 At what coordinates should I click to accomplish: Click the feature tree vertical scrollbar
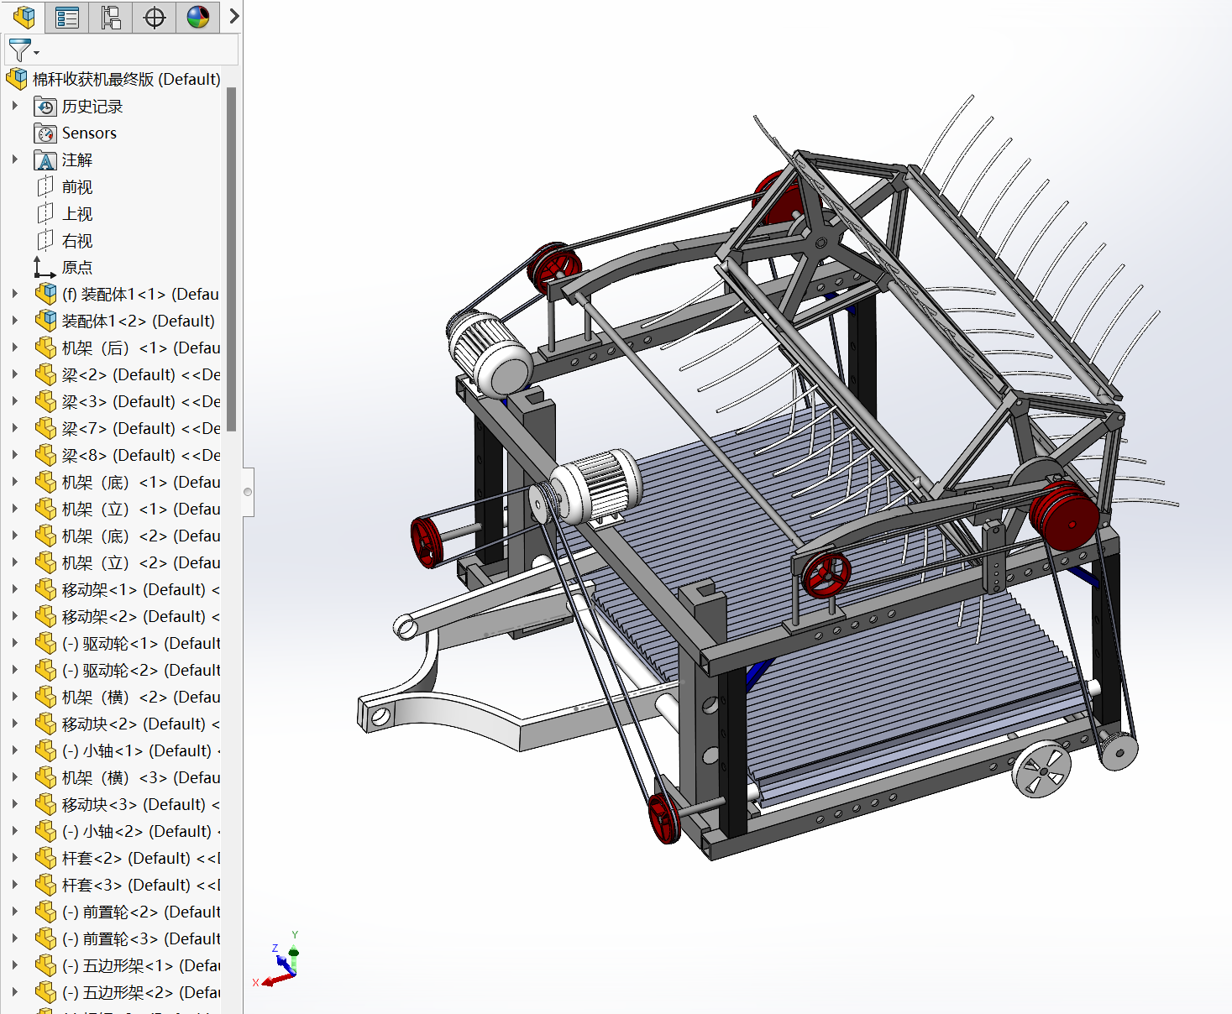[231, 260]
